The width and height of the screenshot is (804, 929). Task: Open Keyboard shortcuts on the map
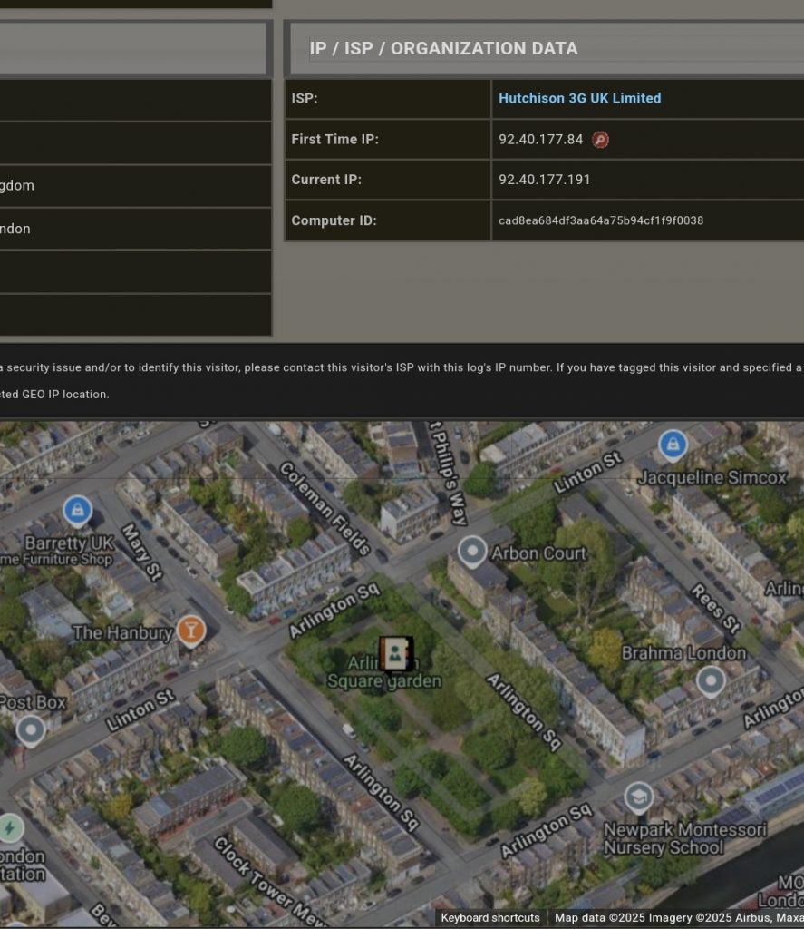pos(490,917)
